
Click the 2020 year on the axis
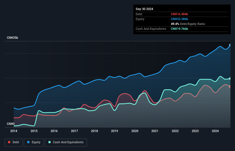point(135,131)
